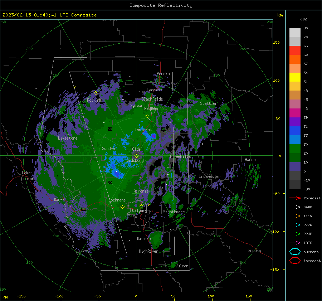
Task: Click the Innisfail town label
Action: (x=144, y=130)
